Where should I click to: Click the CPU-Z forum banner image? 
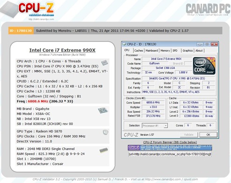170,148
